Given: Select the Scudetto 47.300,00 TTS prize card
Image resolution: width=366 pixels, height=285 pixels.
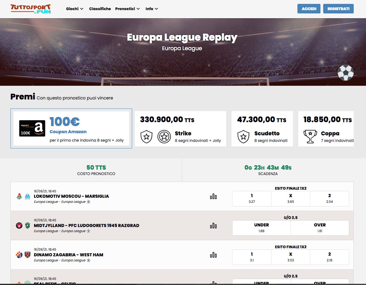Looking at the screenshot, I should pyautogui.click(x=262, y=129).
